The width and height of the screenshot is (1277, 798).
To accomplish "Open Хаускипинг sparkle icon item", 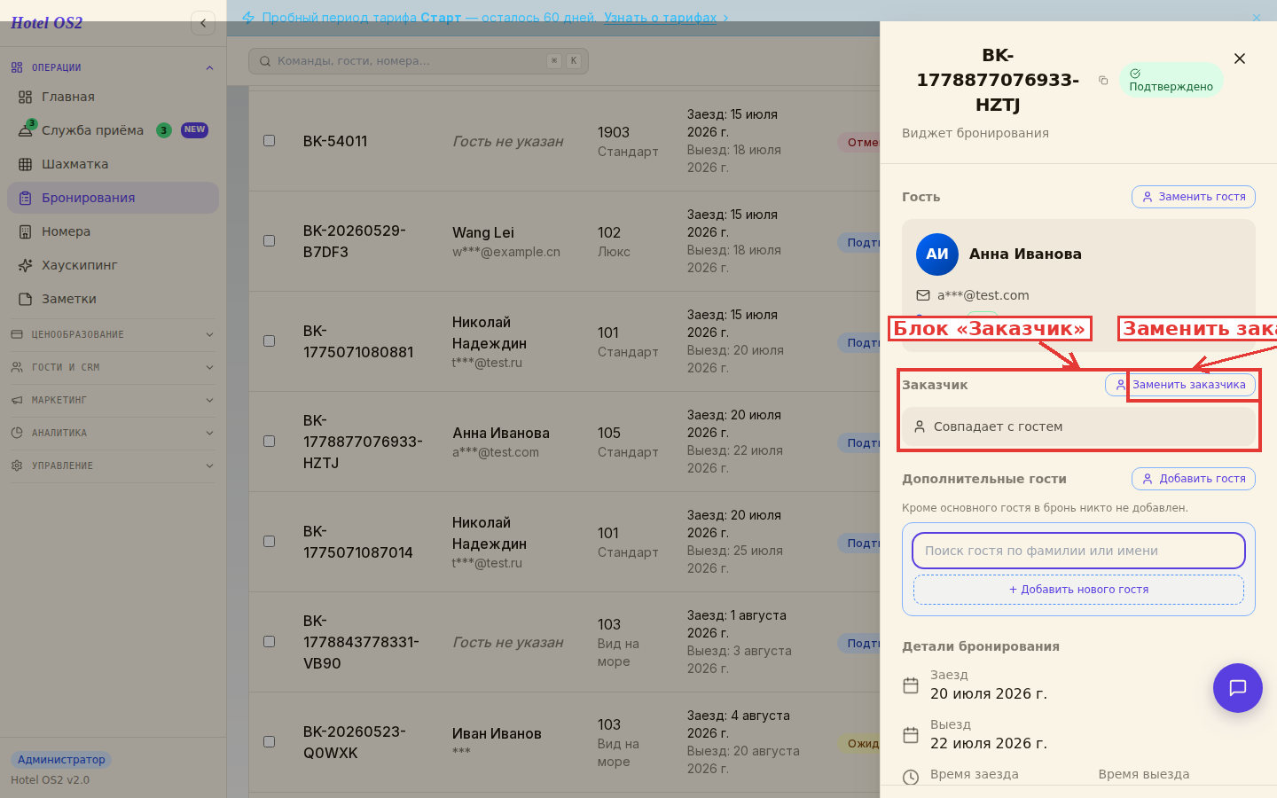I will pyautogui.click(x=25, y=265).
